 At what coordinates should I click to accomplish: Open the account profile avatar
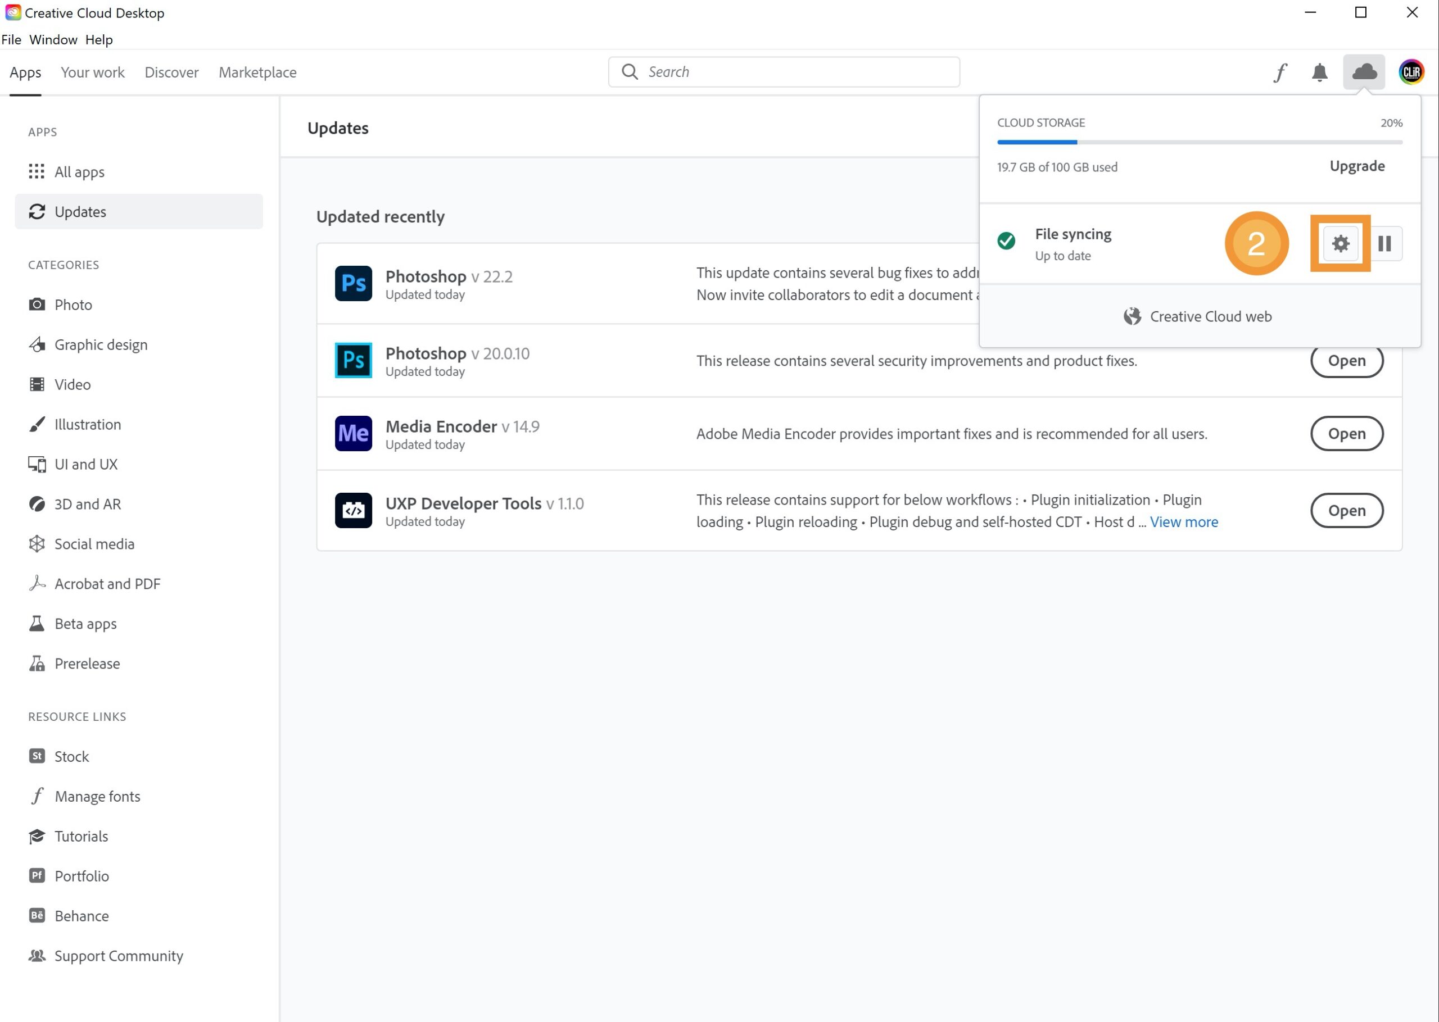pos(1411,72)
